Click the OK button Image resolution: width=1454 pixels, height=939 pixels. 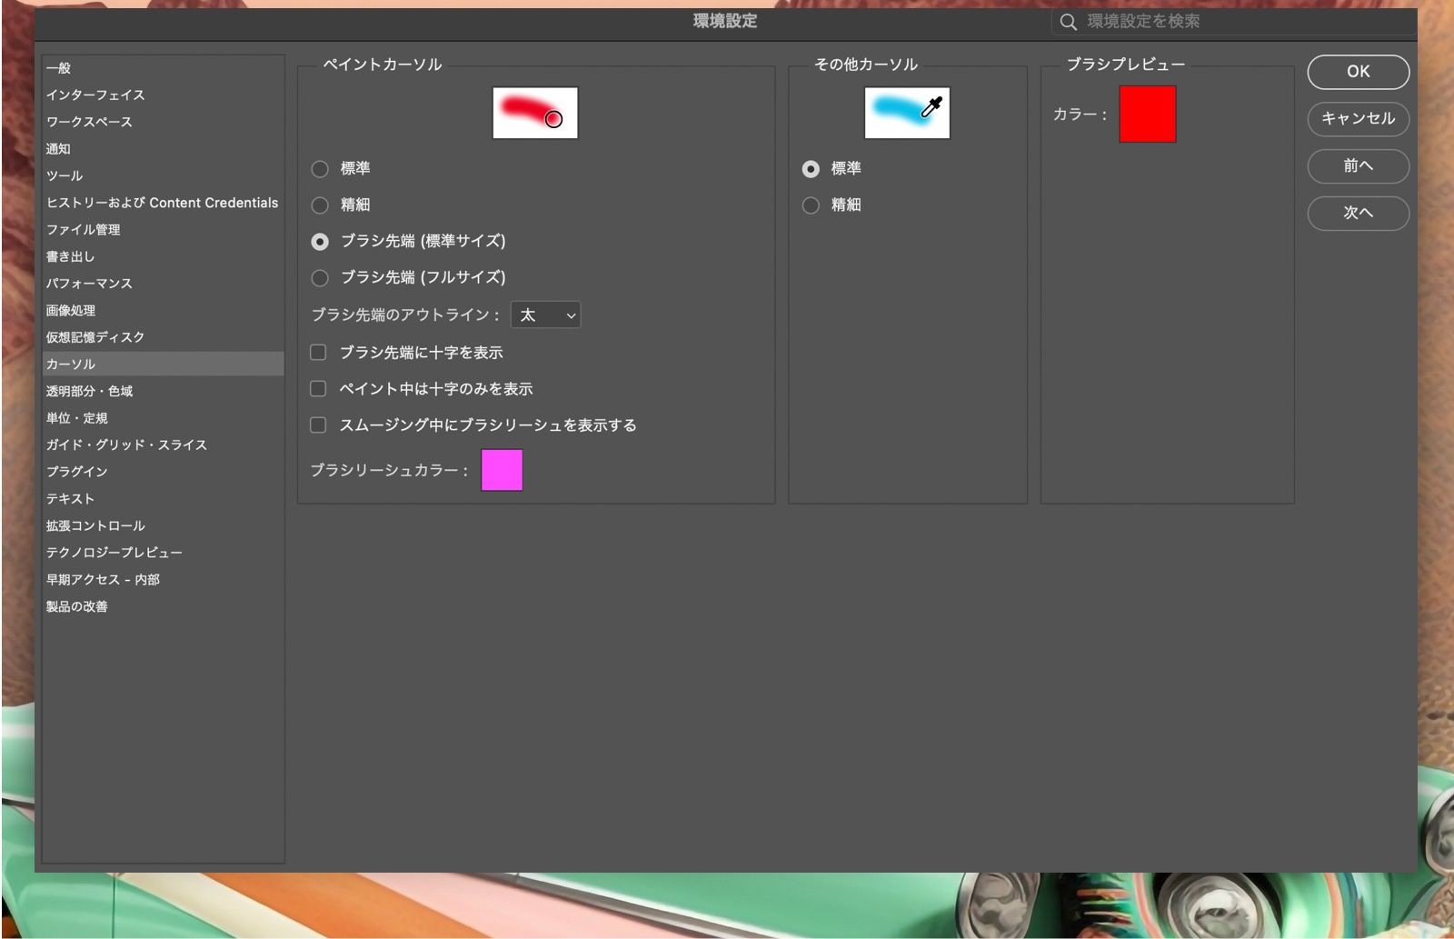point(1359,72)
